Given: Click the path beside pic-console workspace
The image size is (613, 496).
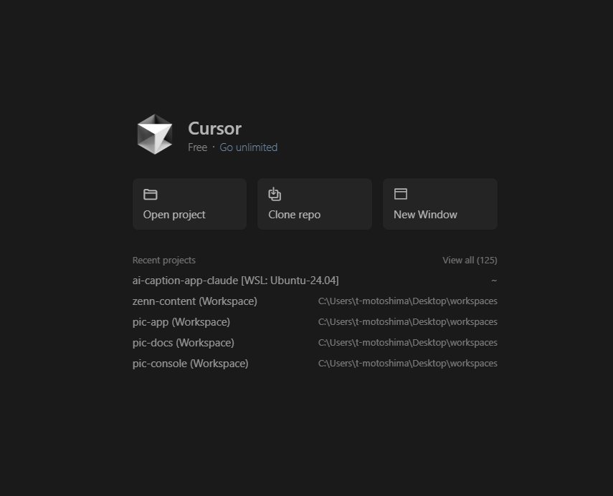Looking at the screenshot, I should (x=407, y=364).
